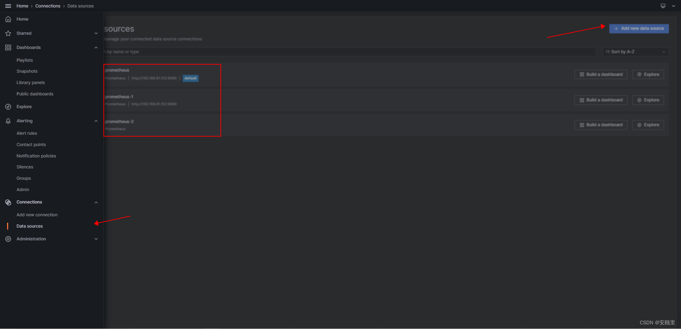This screenshot has height=329, width=681.
Task: Click the Dashboards grid icon
Action: click(x=8, y=48)
